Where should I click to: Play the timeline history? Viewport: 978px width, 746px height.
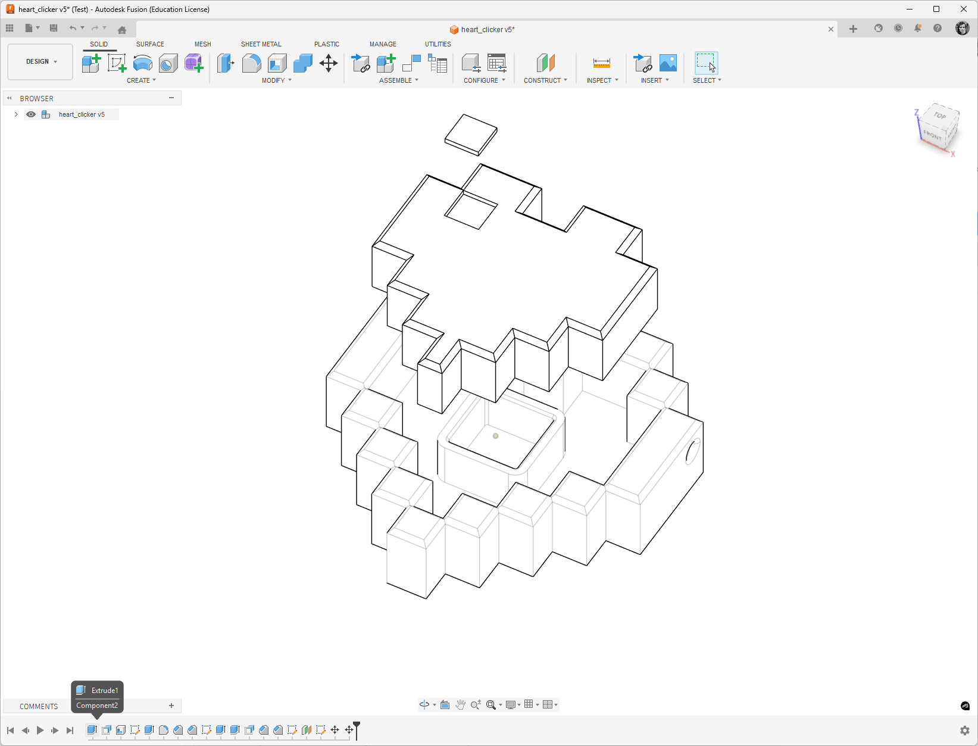click(40, 730)
